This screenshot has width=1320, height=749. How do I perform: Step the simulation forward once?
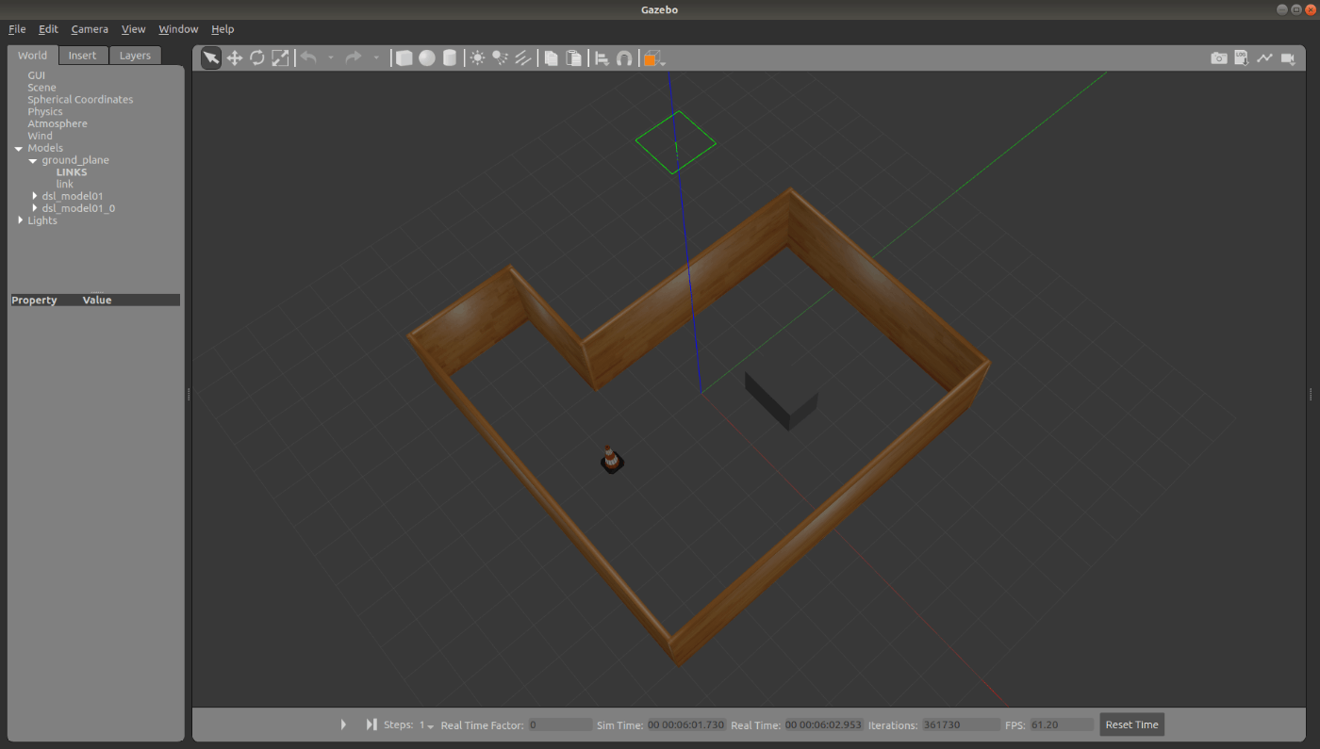pos(371,725)
